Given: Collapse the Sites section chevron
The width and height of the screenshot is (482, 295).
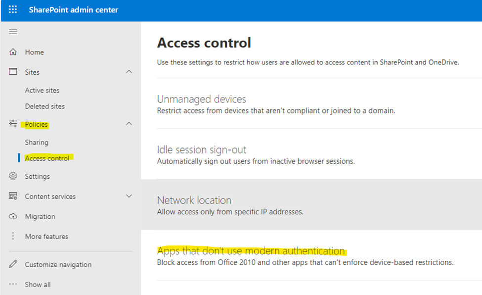Looking at the screenshot, I should (129, 72).
